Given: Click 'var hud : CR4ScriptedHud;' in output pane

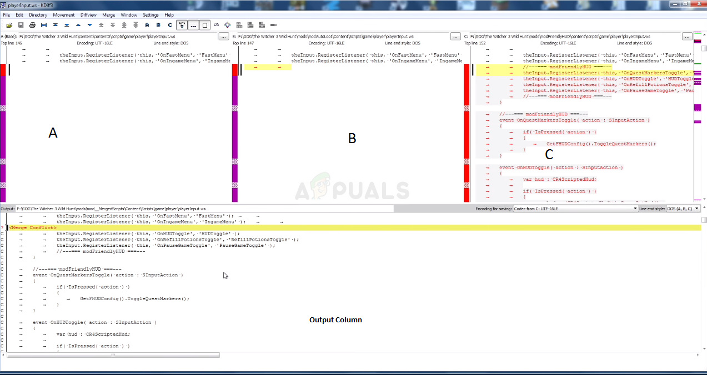Looking at the screenshot, I should (93, 334).
